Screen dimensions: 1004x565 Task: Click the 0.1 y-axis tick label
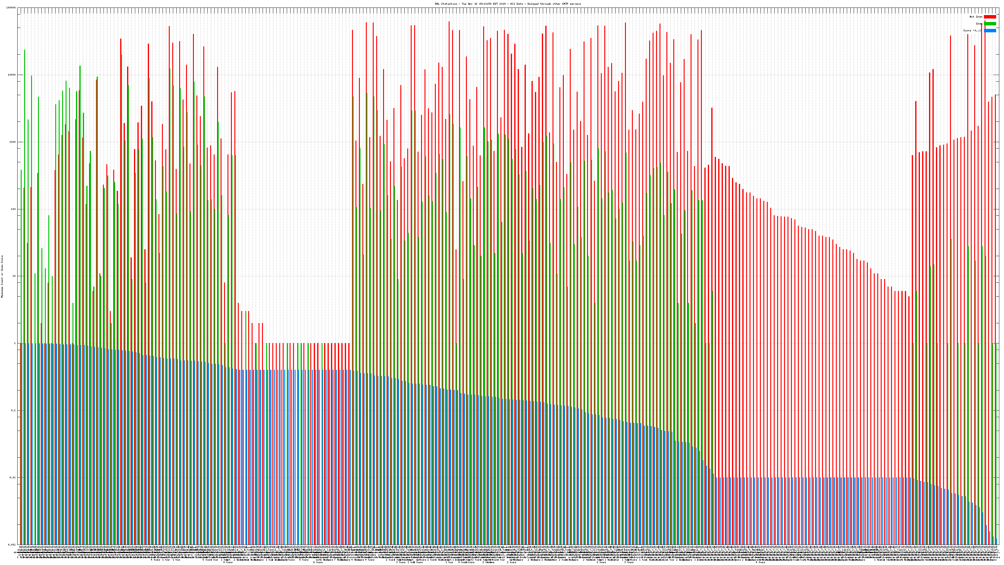click(x=13, y=410)
